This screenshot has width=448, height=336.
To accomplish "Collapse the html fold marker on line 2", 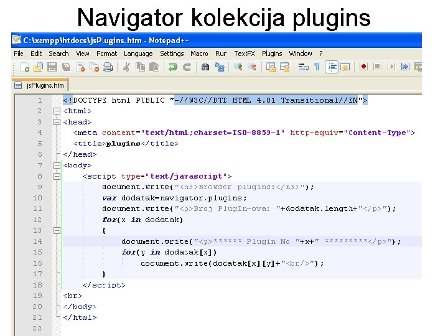I will 57,111.
